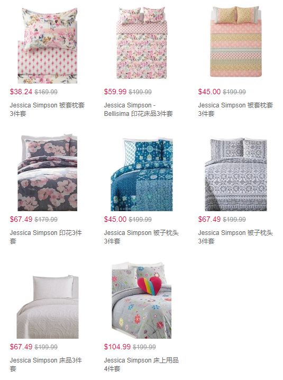
Task: Click the $179.99 crossed-out original price
Action: (x=46, y=219)
